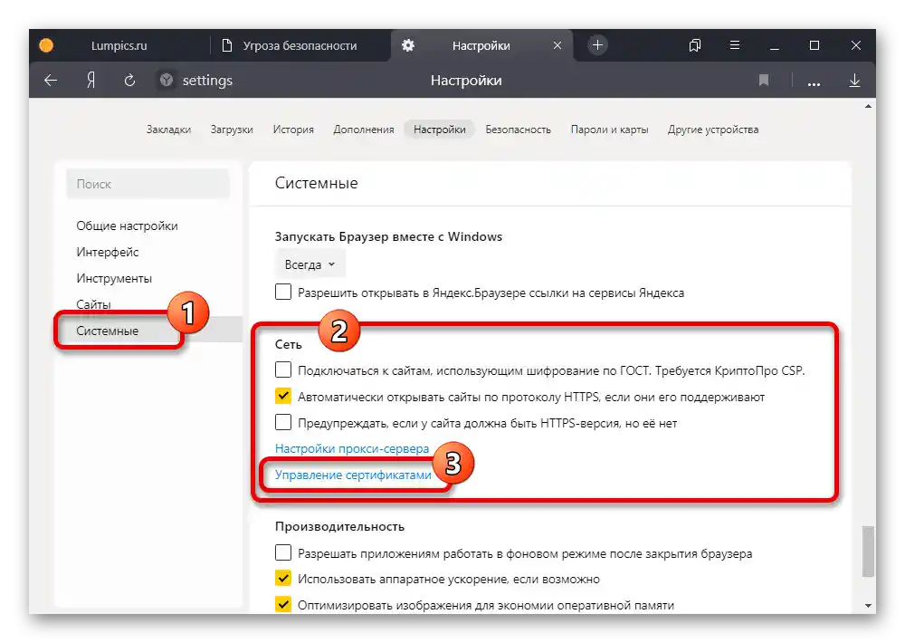Image resolution: width=905 pixels, height=643 pixels.
Task: Click the site info icon beside settings
Action: (x=167, y=81)
